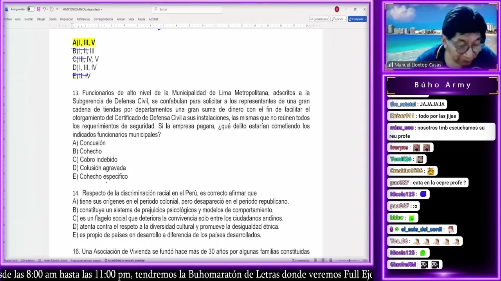This screenshot has height=281, width=501.
Task: Click answer option C) Cobro indebido
Action: pyautogui.click(x=95, y=160)
